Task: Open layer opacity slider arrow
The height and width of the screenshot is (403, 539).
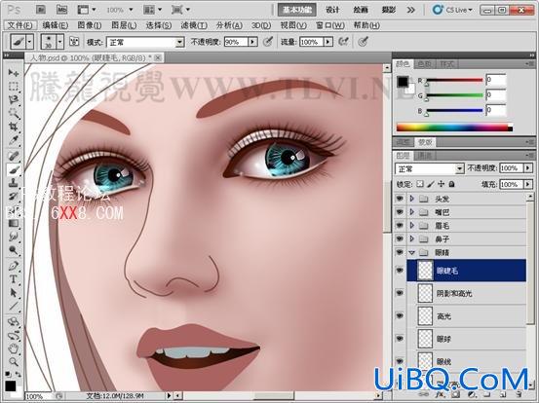Action: pyautogui.click(x=528, y=168)
